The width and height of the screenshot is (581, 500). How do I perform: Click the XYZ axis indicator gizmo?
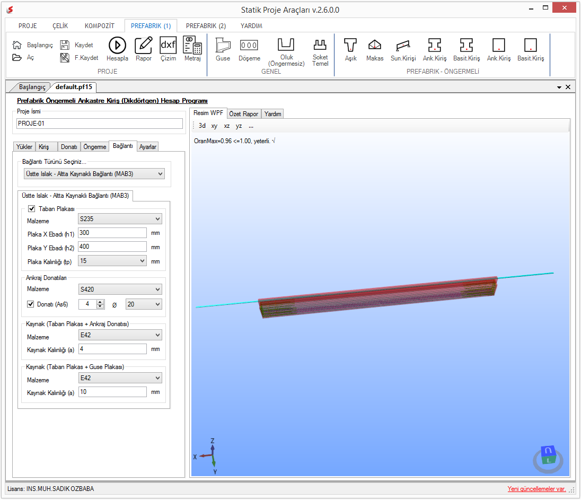pos(207,457)
